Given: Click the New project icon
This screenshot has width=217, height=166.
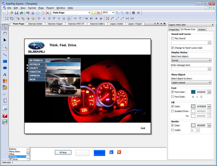Looking at the screenshot, I should click(7, 13).
